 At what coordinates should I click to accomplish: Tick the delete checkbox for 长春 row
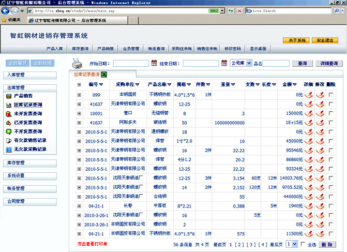click(x=331, y=206)
